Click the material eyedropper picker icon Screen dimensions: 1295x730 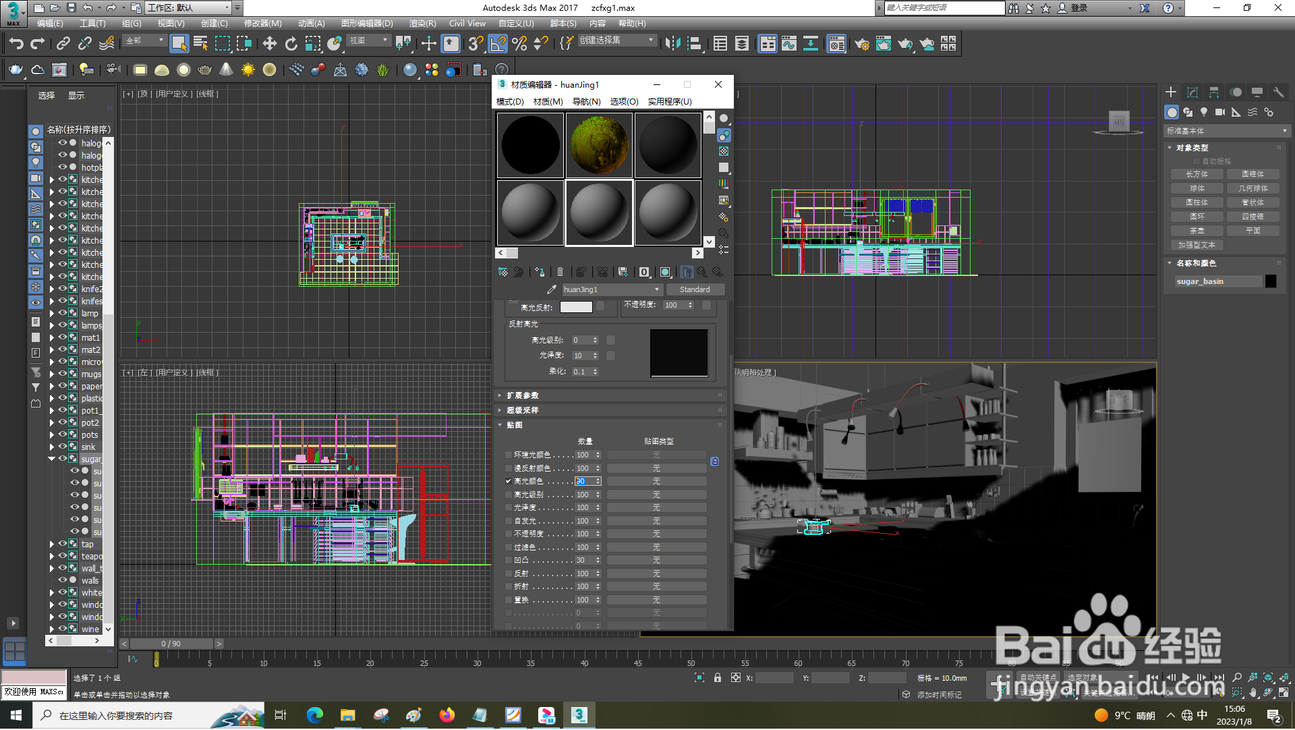551,289
